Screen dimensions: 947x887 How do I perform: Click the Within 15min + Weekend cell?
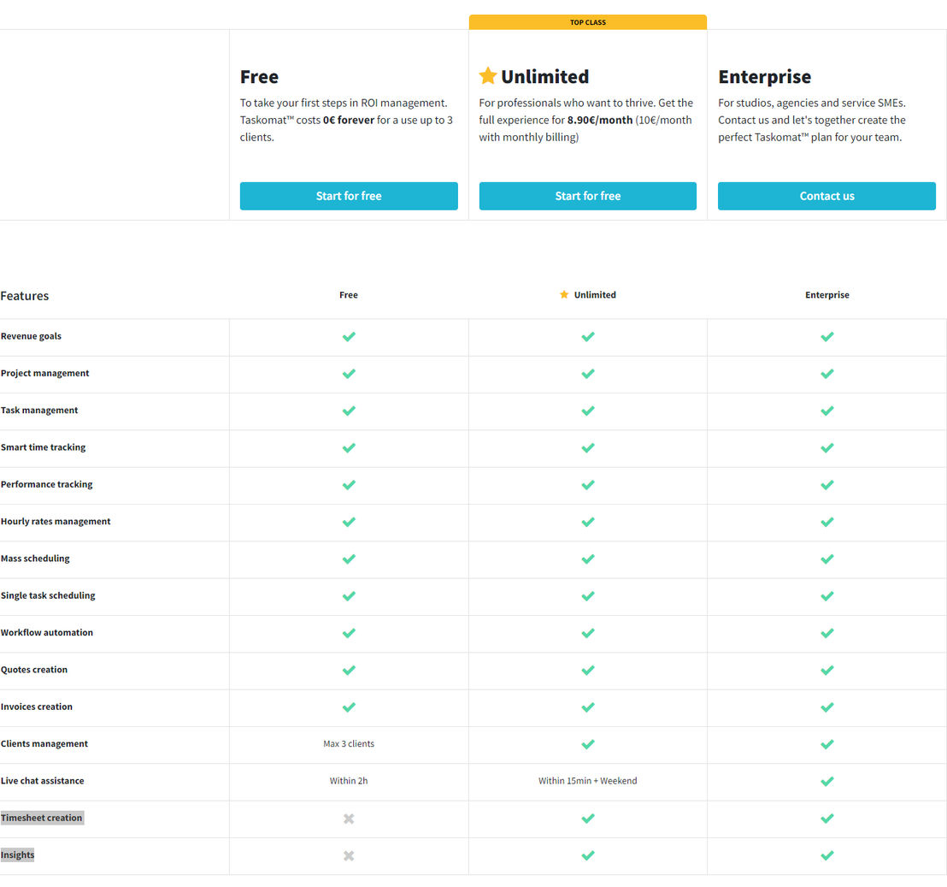coord(588,781)
